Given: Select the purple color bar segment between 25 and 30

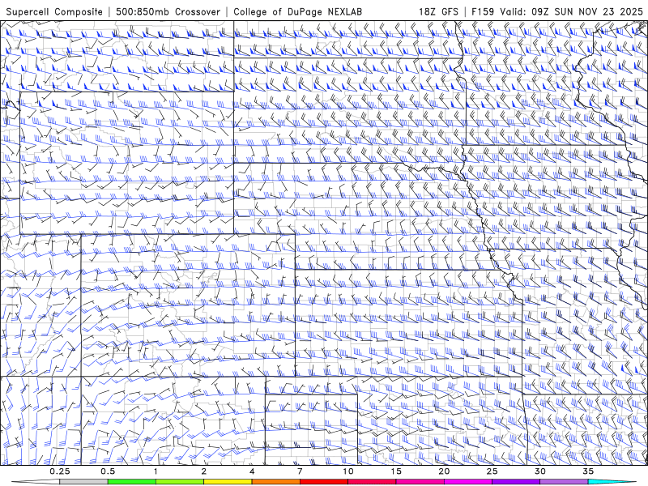Looking at the screenshot, I should (x=516, y=482).
